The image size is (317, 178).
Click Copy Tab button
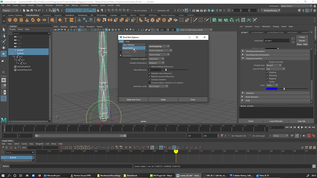point(301,121)
